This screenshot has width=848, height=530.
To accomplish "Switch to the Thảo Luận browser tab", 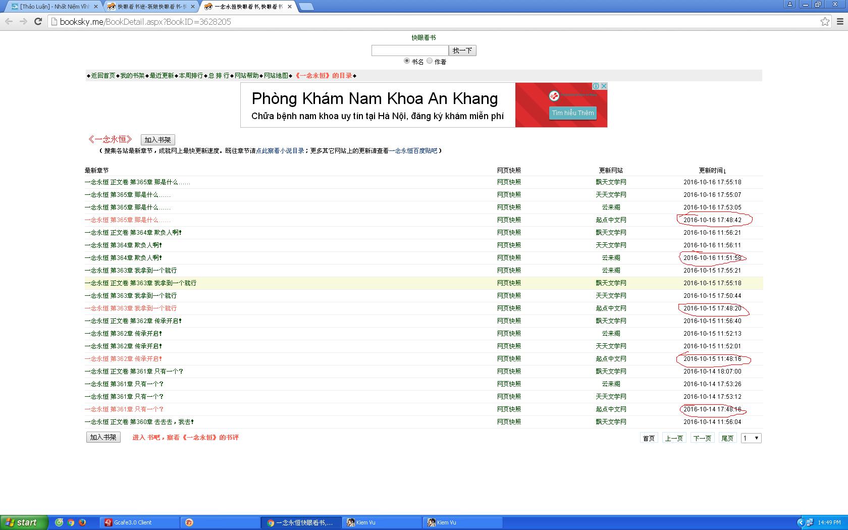I will (54, 7).
